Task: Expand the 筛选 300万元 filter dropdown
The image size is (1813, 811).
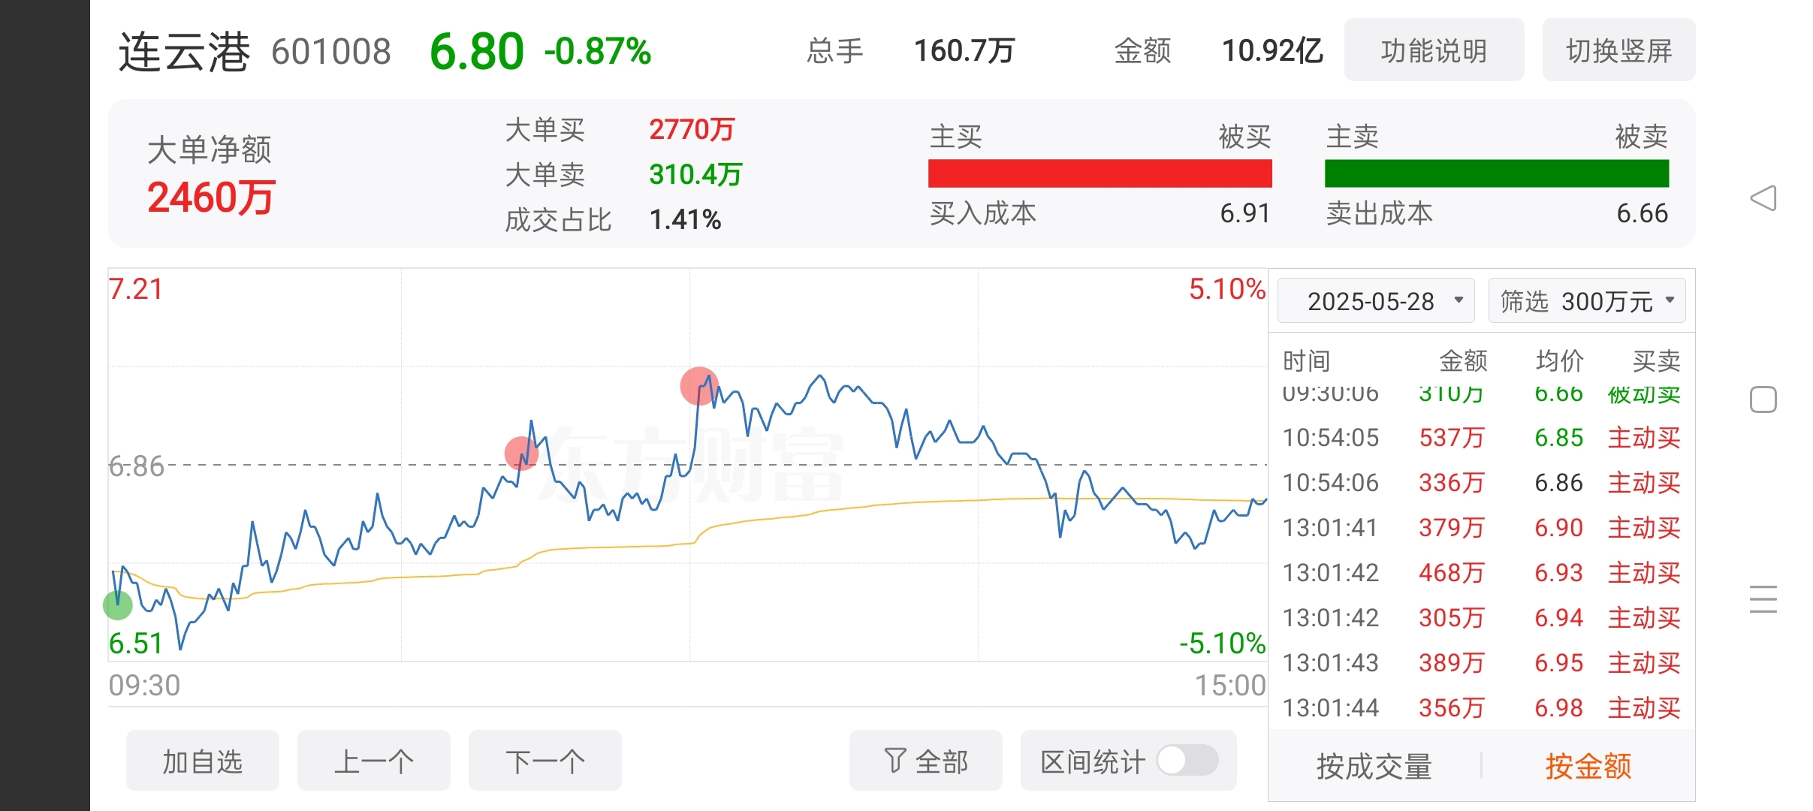Action: pos(1587,300)
